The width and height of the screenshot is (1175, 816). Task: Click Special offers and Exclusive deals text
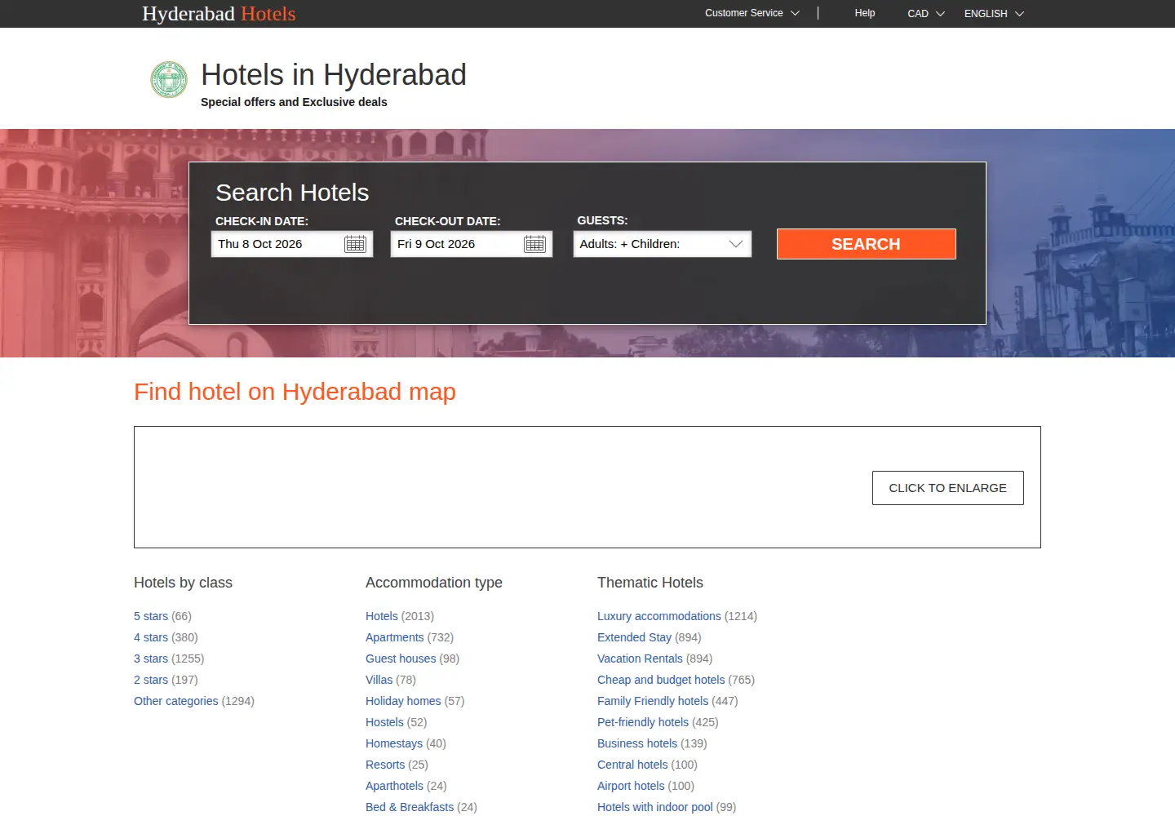(x=294, y=102)
